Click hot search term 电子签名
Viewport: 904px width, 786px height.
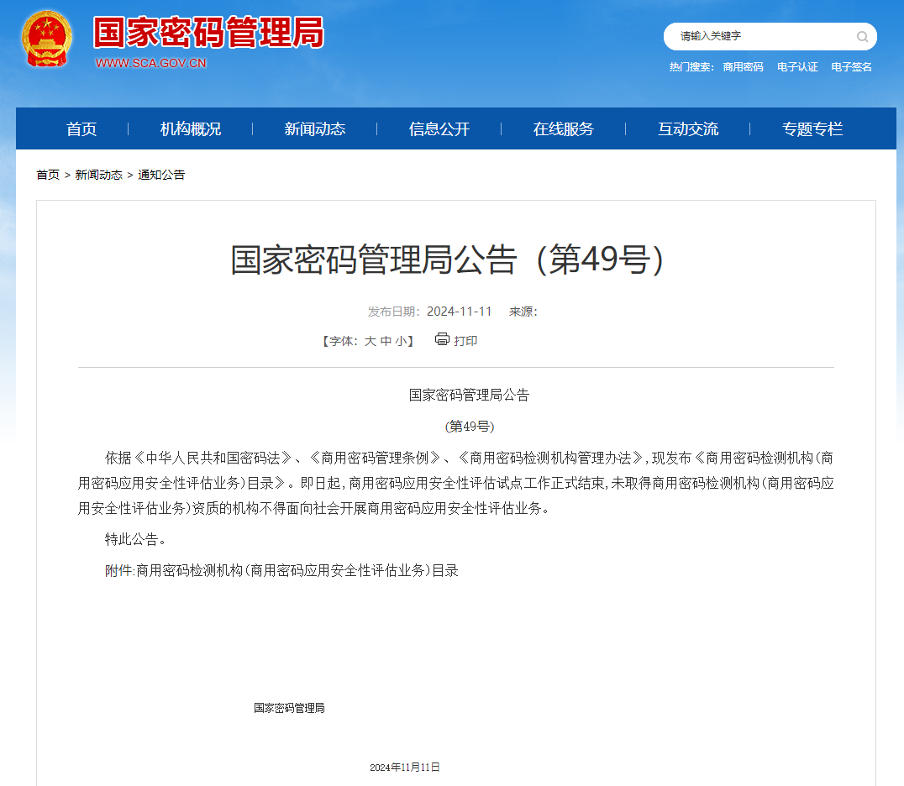click(x=852, y=67)
